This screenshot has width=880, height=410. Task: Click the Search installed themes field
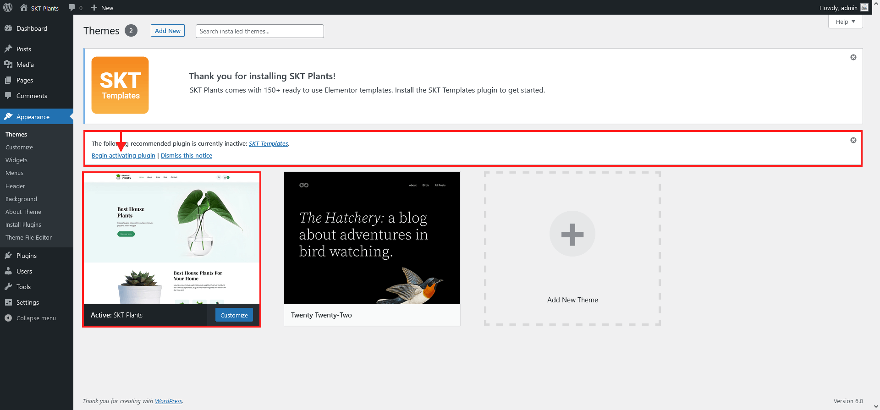point(260,31)
